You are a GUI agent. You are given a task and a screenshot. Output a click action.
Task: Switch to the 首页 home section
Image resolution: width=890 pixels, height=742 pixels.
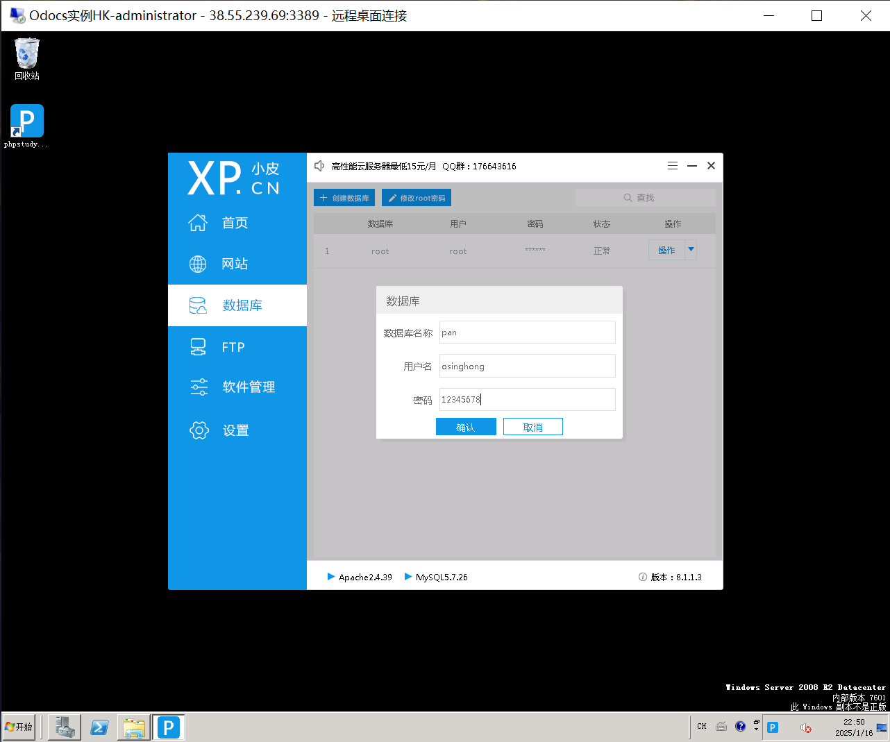pyautogui.click(x=235, y=223)
